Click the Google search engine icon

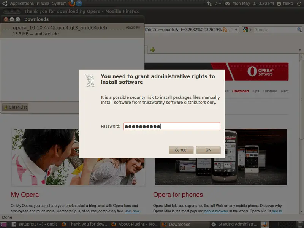(x=245, y=30)
